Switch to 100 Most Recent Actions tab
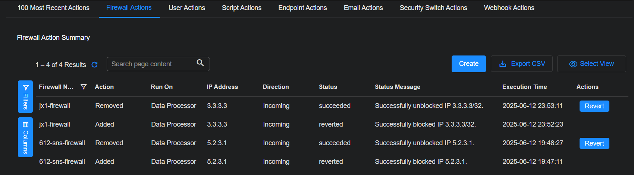The image size is (634, 175). [x=53, y=8]
